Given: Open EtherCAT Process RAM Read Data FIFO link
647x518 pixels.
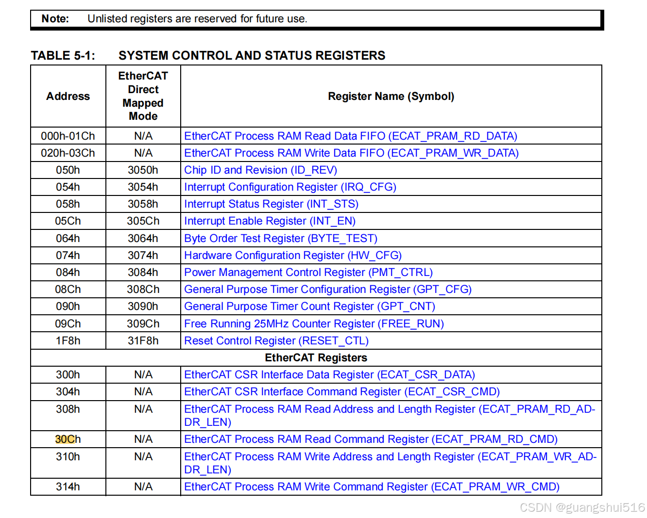Looking at the screenshot, I should click(351, 136).
